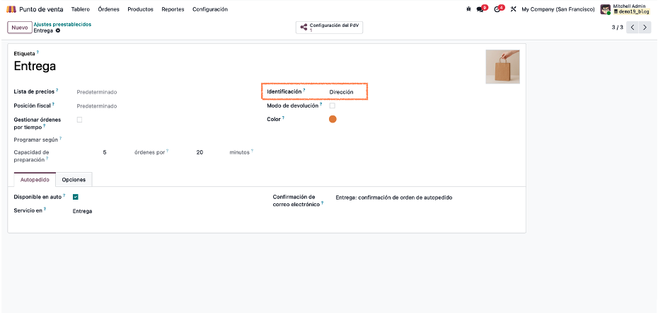Click the paper bag preset image
Screen dimensions: 658x313
pos(503,67)
